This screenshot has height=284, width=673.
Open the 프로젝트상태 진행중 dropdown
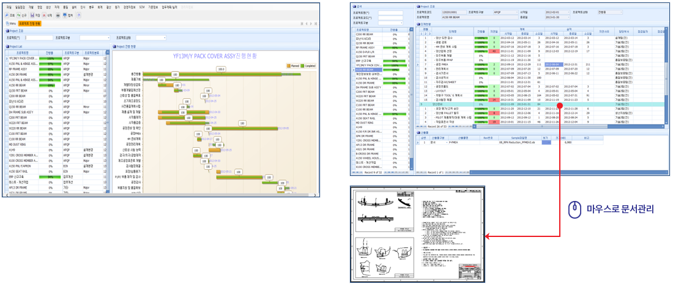(621, 12)
